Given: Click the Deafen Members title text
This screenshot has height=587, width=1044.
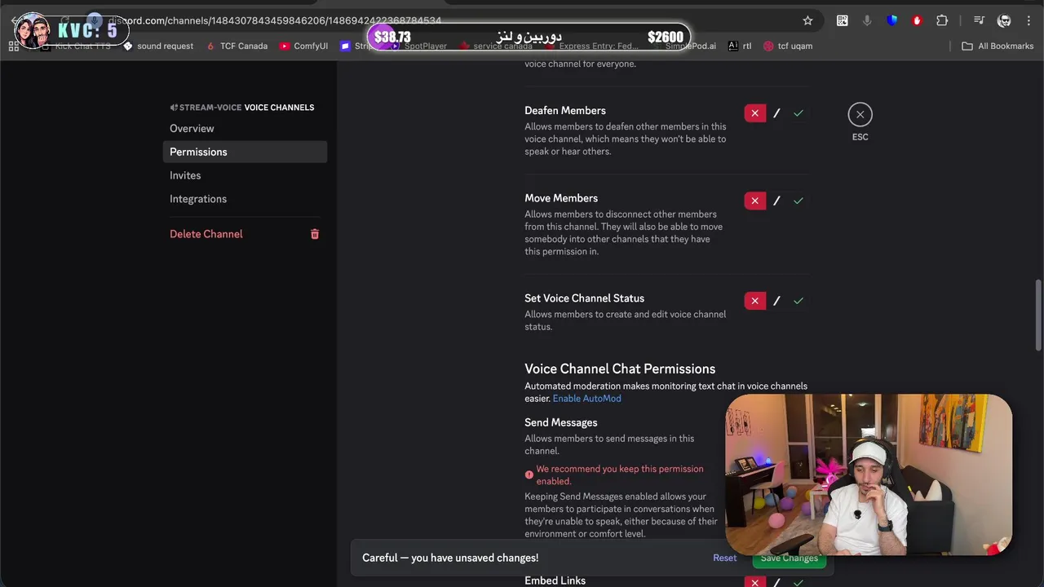Looking at the screenshot, I should pos(565,111).
